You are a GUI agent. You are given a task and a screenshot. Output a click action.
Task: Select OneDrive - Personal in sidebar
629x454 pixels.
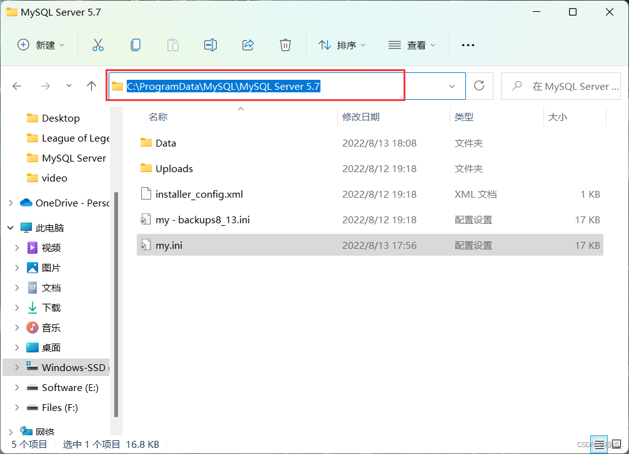coord(65,203)
